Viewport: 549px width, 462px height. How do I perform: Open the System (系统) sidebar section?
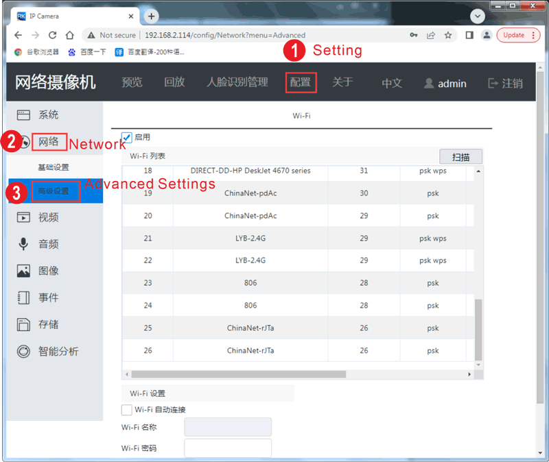click(x=48, y=114)
